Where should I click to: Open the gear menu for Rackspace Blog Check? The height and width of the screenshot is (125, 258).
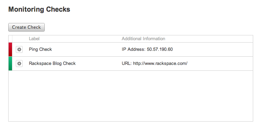pyautogui.click(x=19, y=64)
